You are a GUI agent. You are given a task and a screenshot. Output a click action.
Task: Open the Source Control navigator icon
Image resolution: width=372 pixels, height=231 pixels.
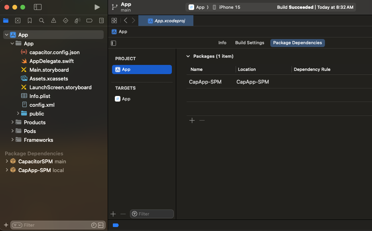[x=18, y=20]
